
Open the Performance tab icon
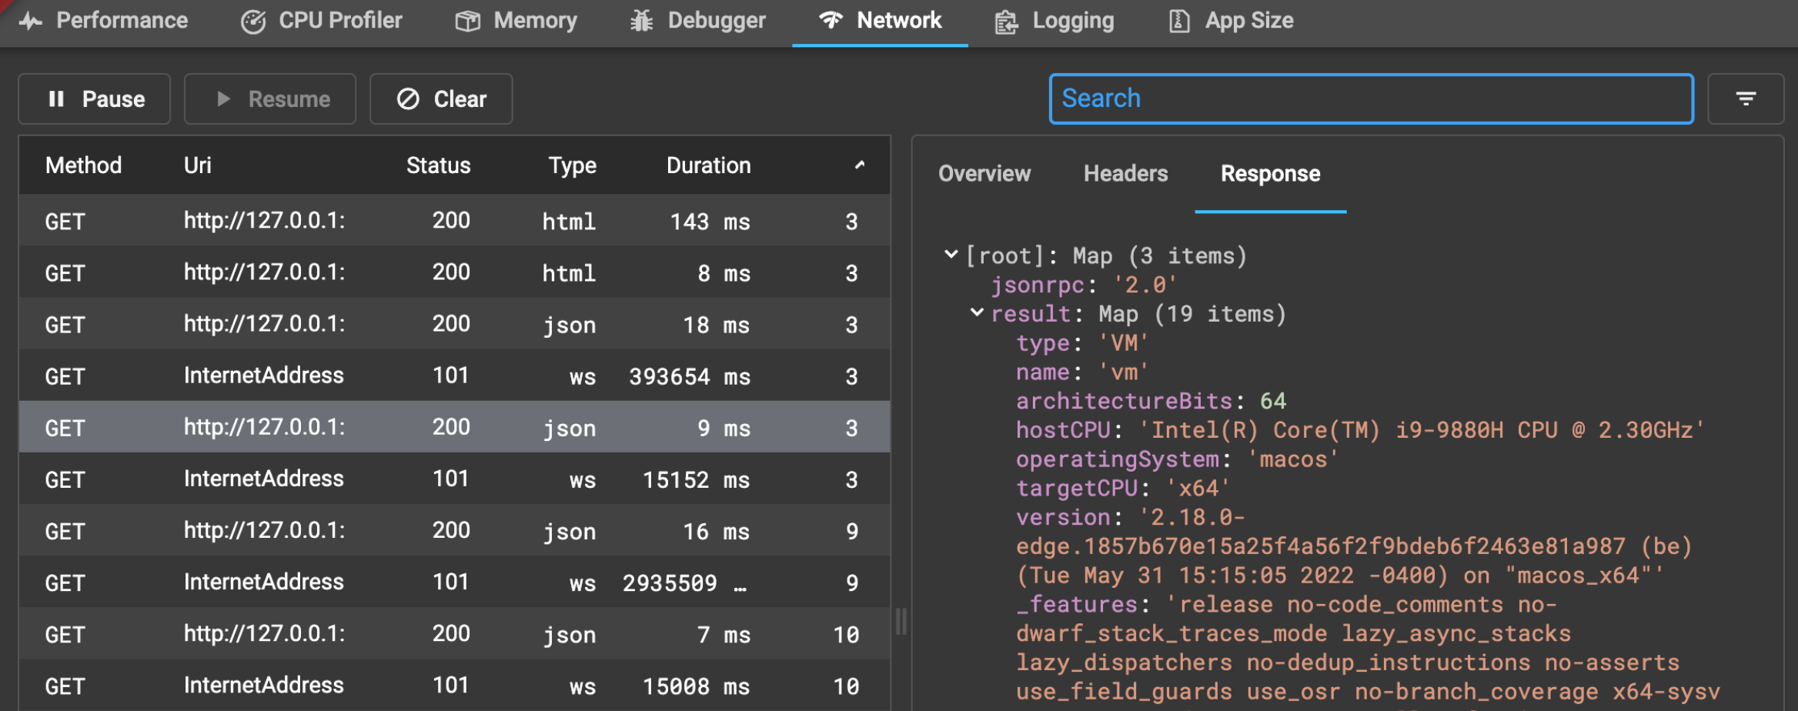[31, 21]
